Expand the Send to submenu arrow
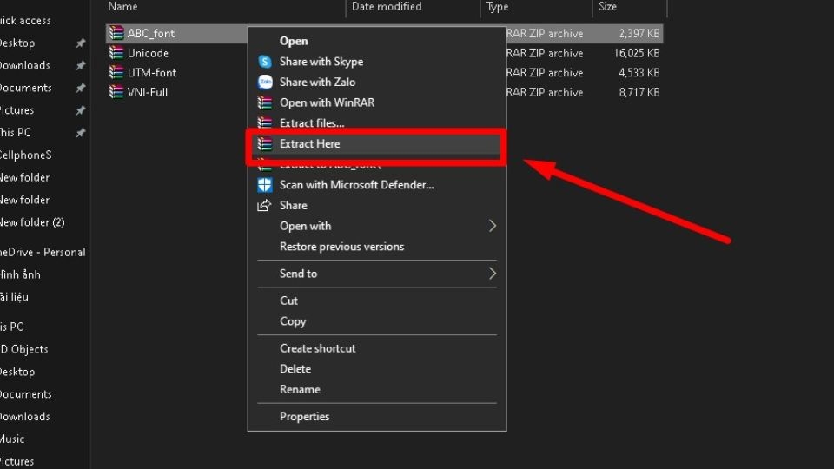This screenshot has height=469, width=834. pyautogui.click(x=493, y=274)
